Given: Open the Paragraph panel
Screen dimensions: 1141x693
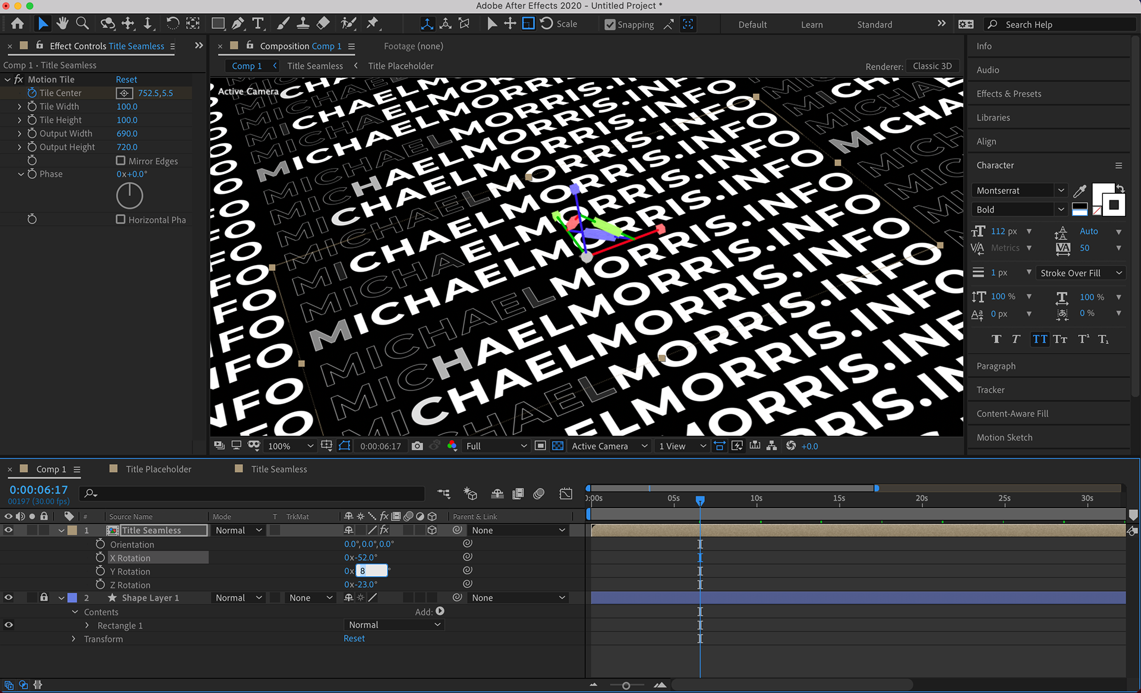Looking at the screenshot, I should coord(996,366).
